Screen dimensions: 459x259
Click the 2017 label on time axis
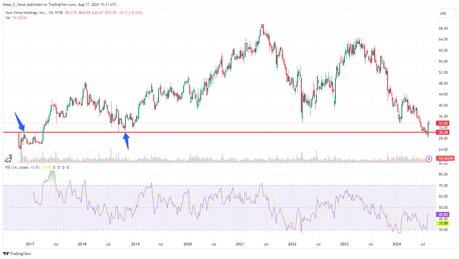[30, 244]
